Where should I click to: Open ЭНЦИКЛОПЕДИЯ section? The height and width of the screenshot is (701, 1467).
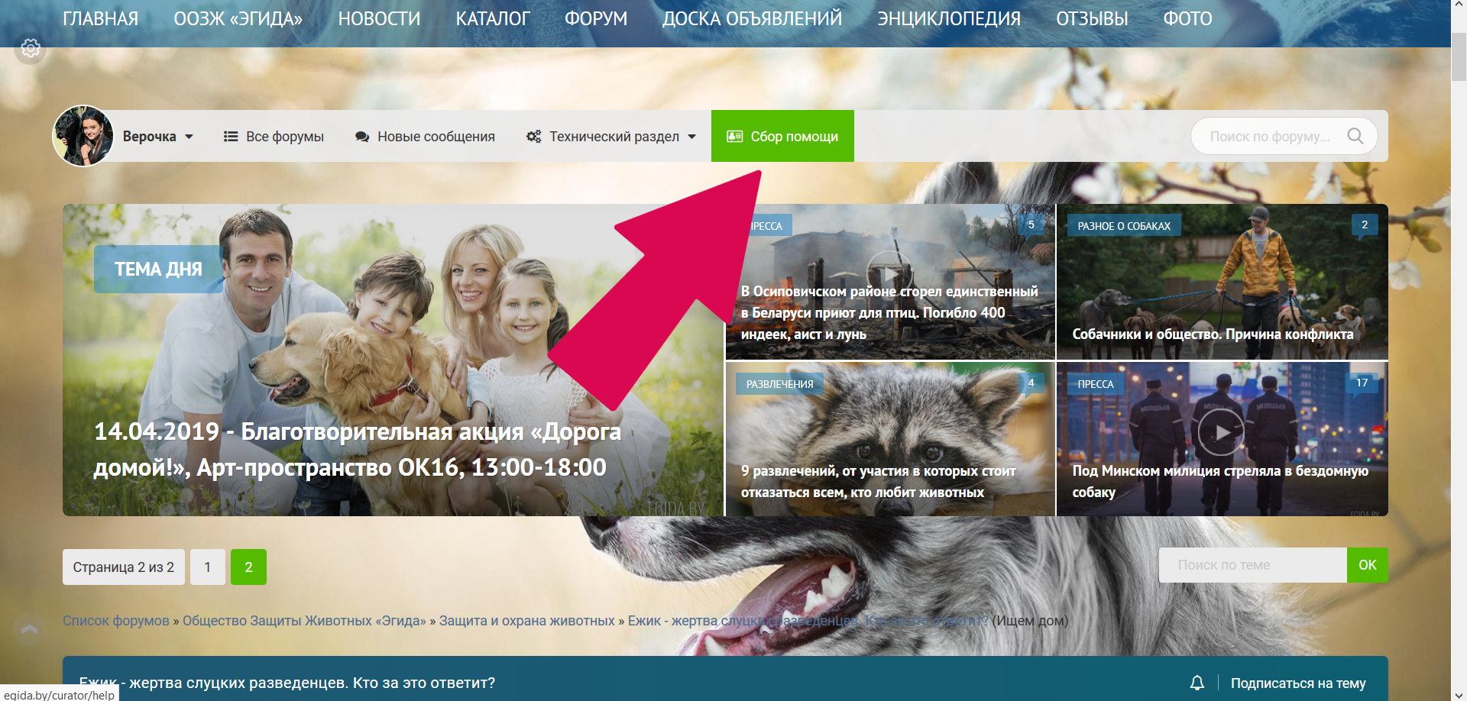pos(949,18)
